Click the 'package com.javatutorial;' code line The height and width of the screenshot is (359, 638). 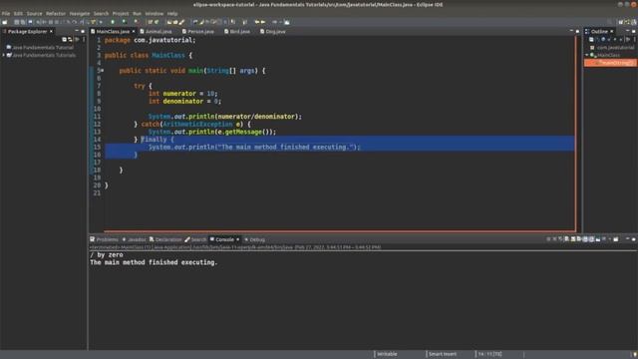[151, 40]
